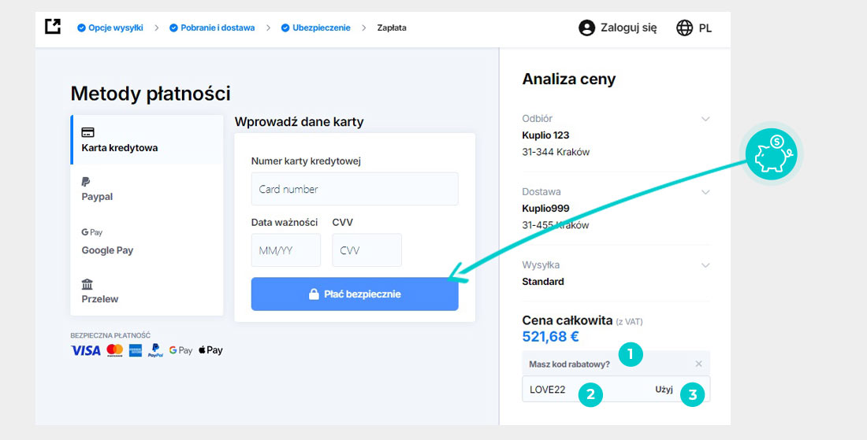The width and height of the screenshot is (867, 440).
Task: Click the user account avatar icon
Action: 586,28
